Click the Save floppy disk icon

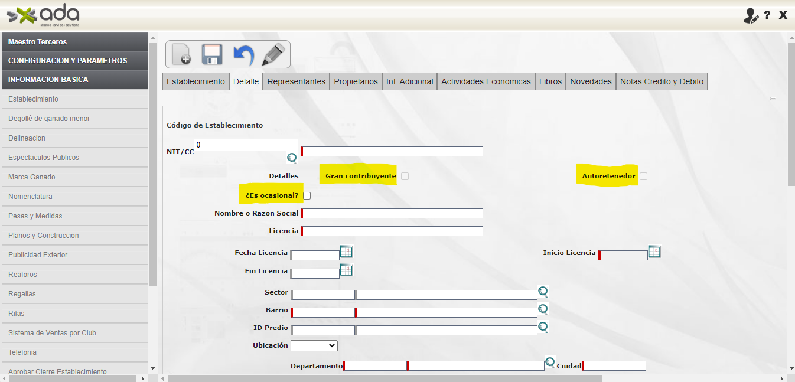coord(212,54)
